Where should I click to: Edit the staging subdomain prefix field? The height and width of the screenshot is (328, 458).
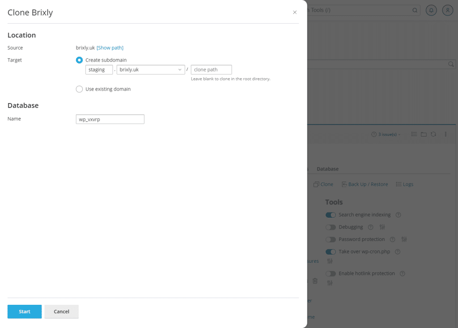tap(99, 70)
